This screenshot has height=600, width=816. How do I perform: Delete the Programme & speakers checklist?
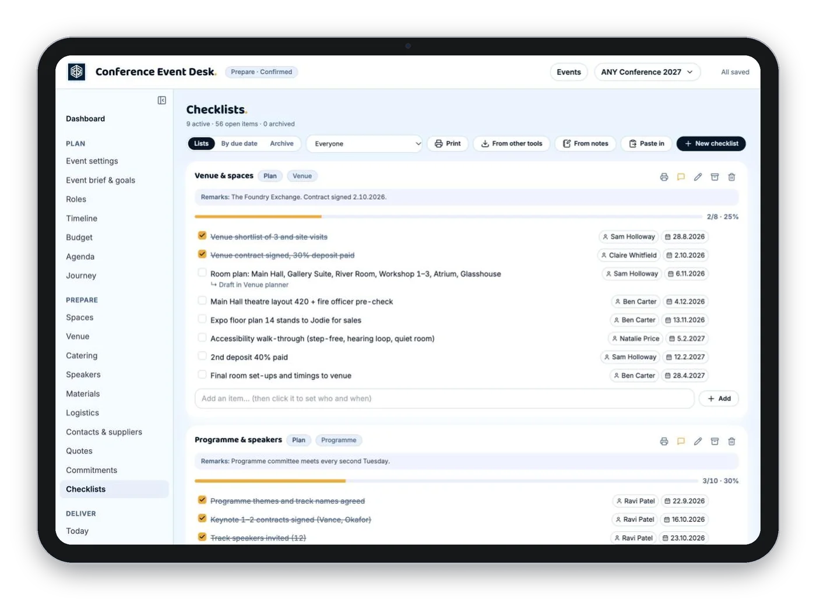[731, 442]
